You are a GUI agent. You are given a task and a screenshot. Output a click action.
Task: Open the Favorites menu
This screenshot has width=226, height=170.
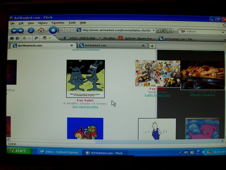coord(58,23)
